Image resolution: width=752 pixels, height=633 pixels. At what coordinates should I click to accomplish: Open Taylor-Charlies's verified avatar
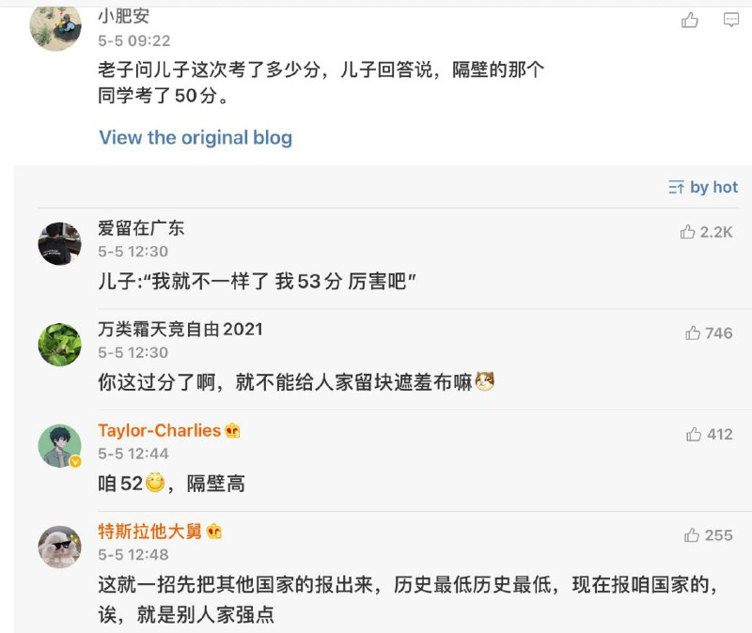click(59, 445)
